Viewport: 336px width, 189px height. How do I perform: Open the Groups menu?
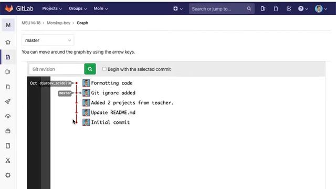(78, 8)
